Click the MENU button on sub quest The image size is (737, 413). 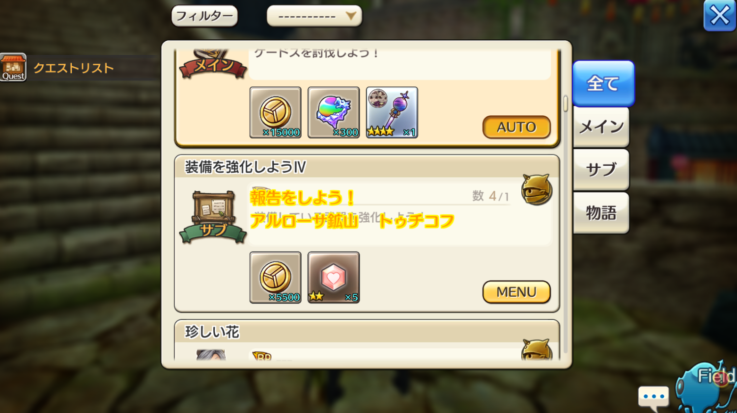click(x=516, y=292)
